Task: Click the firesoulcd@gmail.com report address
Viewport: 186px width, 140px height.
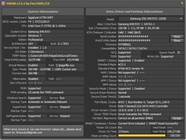Action: [29, 133]
